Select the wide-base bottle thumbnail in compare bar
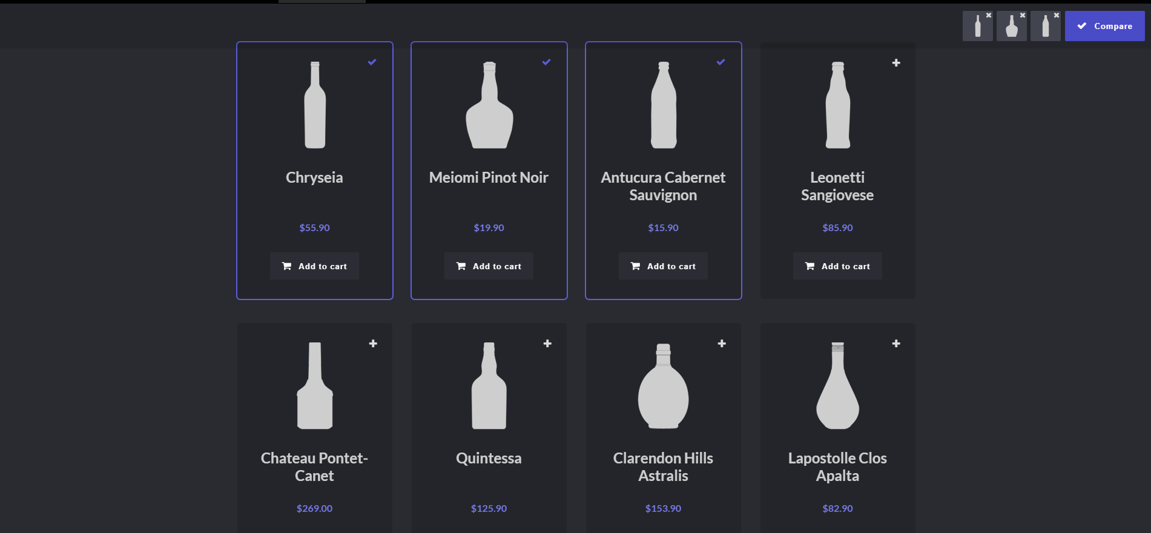Viewport: 1151px width, 533px height. 1011,27
